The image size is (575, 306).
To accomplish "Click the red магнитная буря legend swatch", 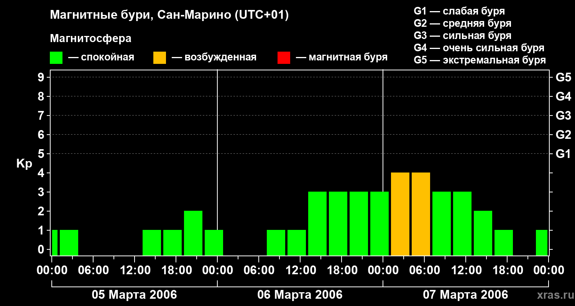I will [284, 58].
